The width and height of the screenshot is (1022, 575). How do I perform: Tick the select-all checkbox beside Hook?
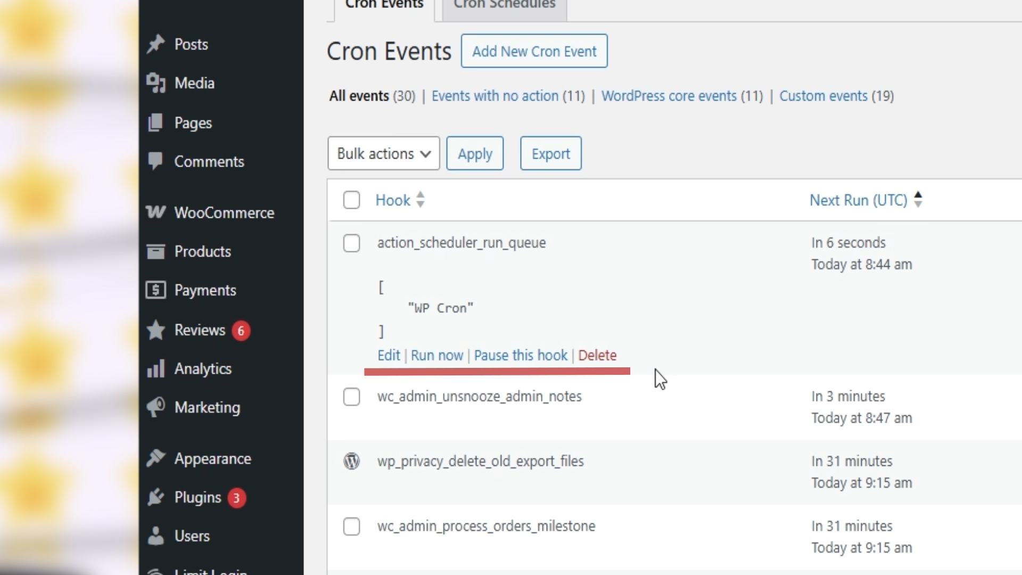351,200
